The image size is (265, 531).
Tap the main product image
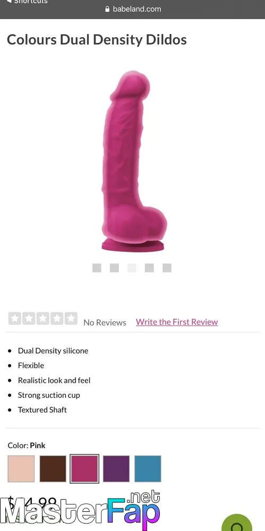pos(134,161)
